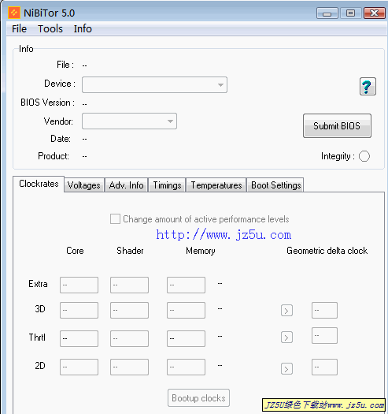Click the Thrtl geometric delta clock field
The image size is (388, 414).
324,336
